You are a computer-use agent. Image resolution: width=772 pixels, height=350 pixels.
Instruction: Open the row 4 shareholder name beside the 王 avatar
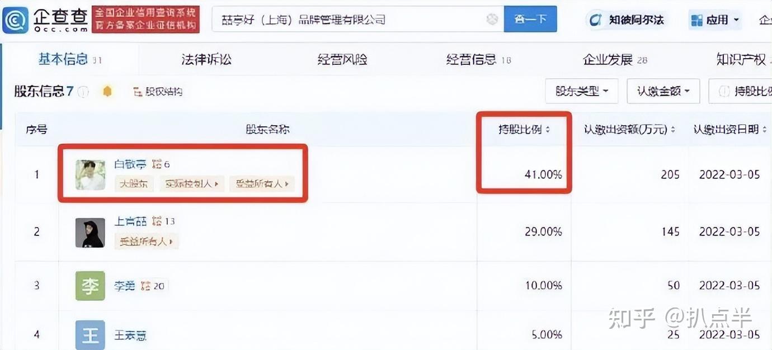pos(131,335)
